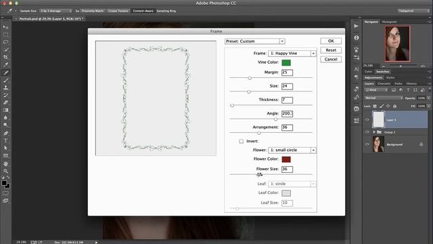This screenshot has width=433, height=244.
Task: Select the Rectangle shape tool
Action: (5, 156)
